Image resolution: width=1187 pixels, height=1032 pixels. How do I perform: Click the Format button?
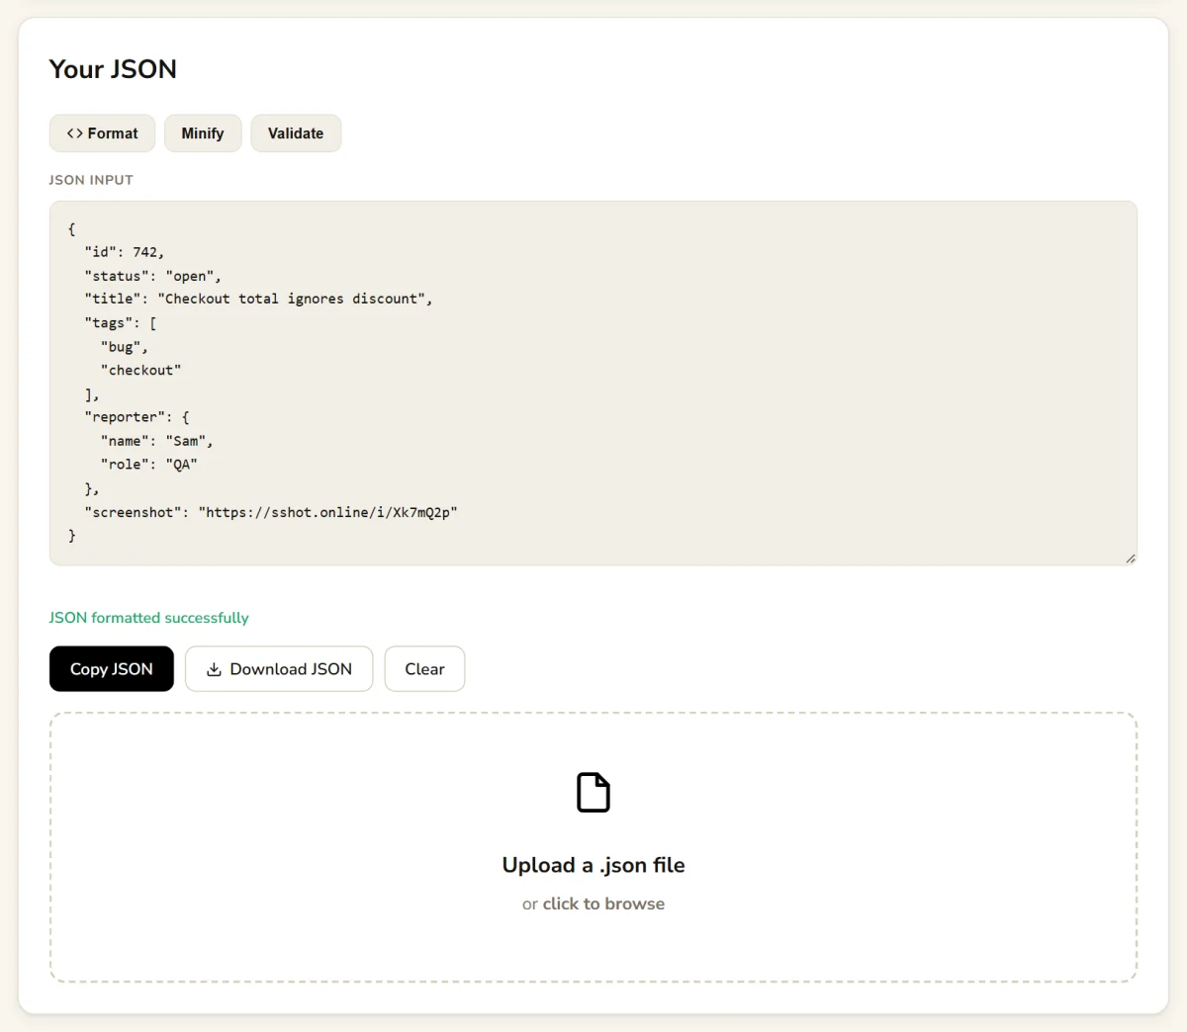click(x=102, y=133)
